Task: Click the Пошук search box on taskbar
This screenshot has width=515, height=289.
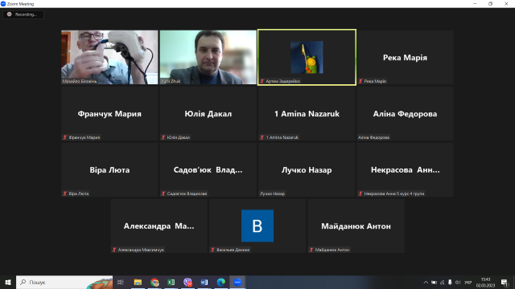Action: pos(64,282)
